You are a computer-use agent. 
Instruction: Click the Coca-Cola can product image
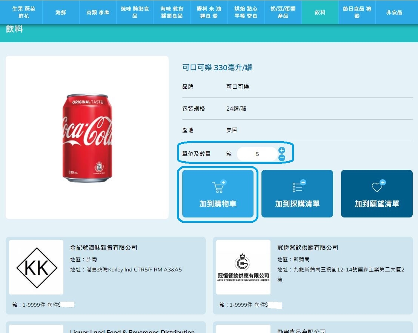click(x=87, y=138)
